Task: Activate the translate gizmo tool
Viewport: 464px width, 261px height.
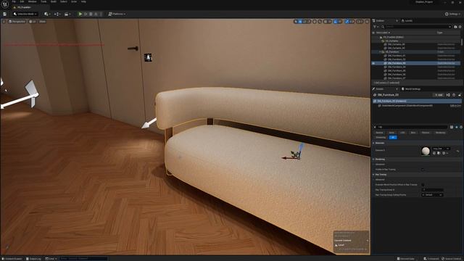Action: click(300, 22)
